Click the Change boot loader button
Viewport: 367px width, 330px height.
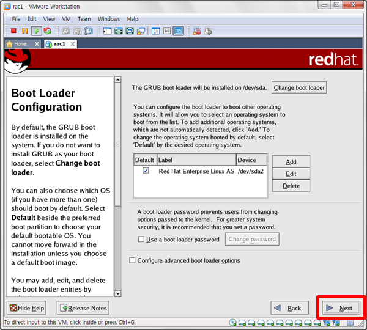point(299,87)
